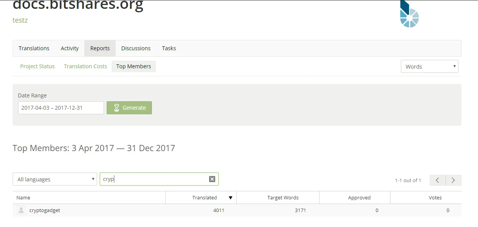The height and width of the screenshot is (227, 478).
Task: Click the Date Range input field
Action: (61, 108)
